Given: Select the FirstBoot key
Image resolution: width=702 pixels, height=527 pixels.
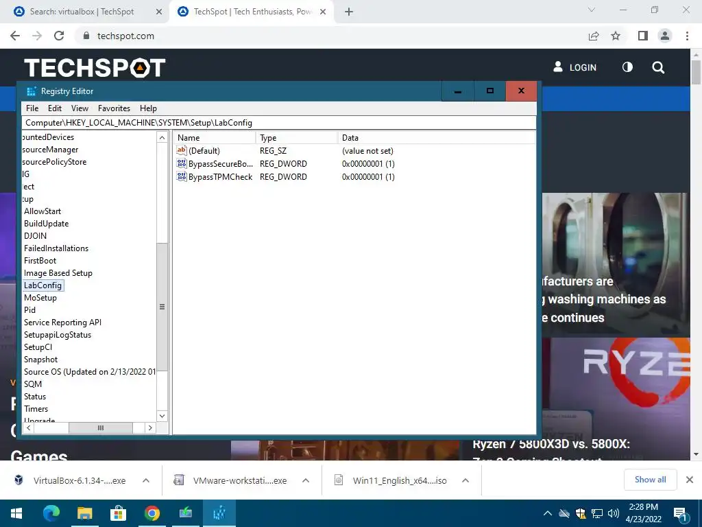Looking at the screenshot, I should pyautogui.click(x=40, y=260).
